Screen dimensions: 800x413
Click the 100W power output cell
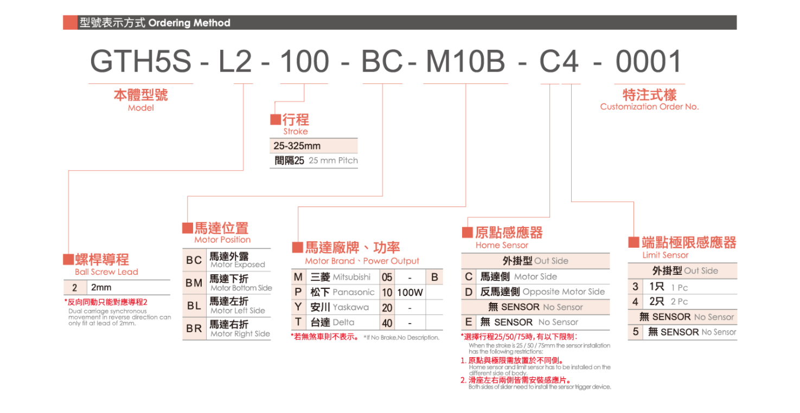point(410,293)
